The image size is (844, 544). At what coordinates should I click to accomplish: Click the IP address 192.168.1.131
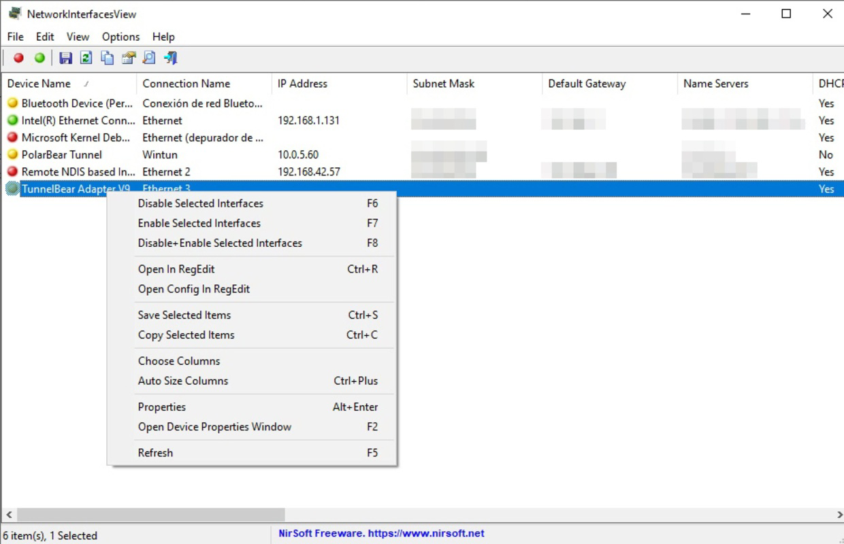click(308, 120)
